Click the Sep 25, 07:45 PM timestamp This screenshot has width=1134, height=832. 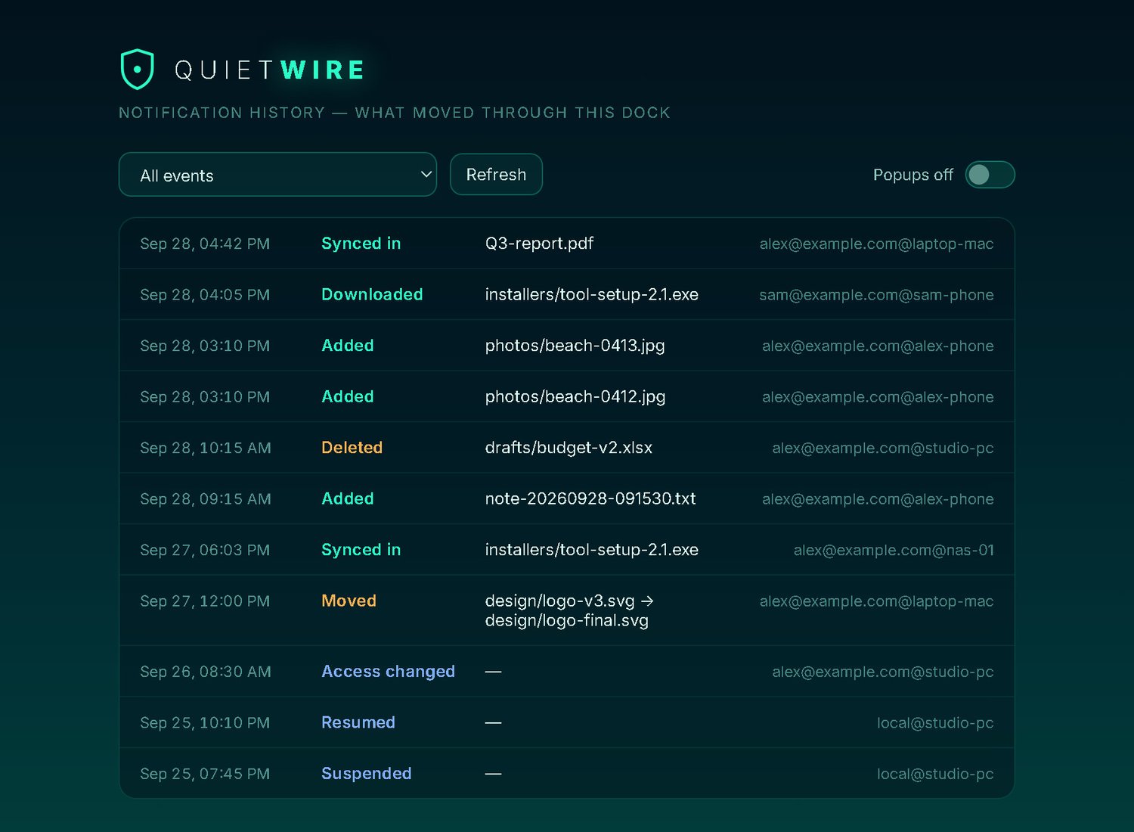tap(205, 774)
